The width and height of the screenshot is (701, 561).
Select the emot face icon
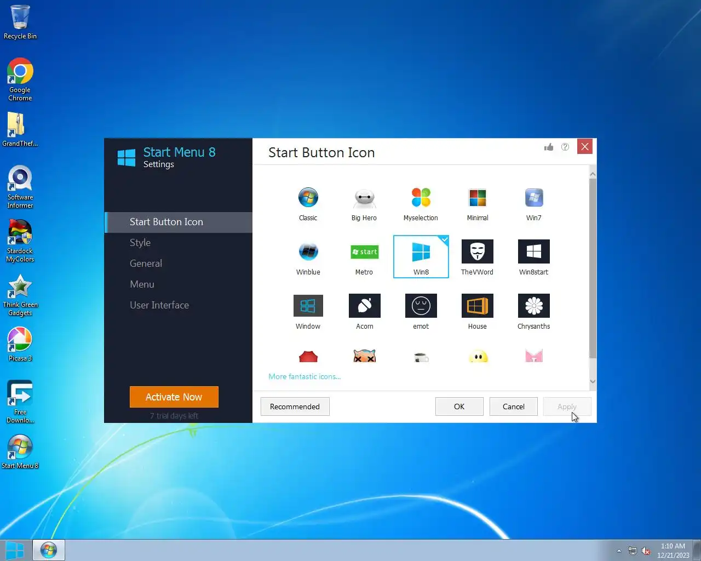pyautogui.click(x=421, y=312)
